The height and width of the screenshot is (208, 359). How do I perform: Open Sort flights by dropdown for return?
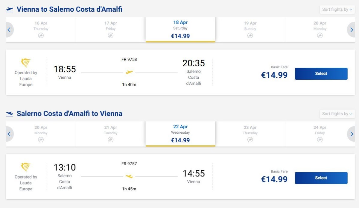[x=337, y=114]
